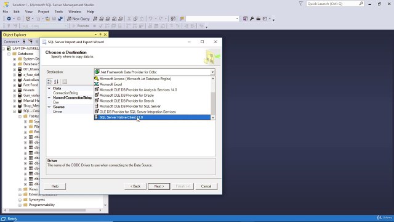Image resolution: width=394 pixels, height=222 pixels.
Task: Click the Next > button
Action: (159, 186)
